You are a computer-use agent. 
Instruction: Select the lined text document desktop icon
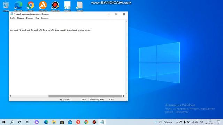point(80,6)
